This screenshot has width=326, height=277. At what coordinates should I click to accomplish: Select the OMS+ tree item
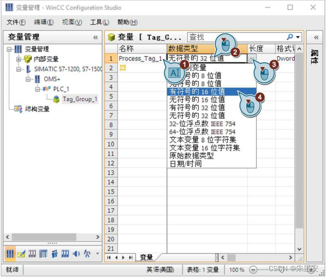click(x=52, y=79)
